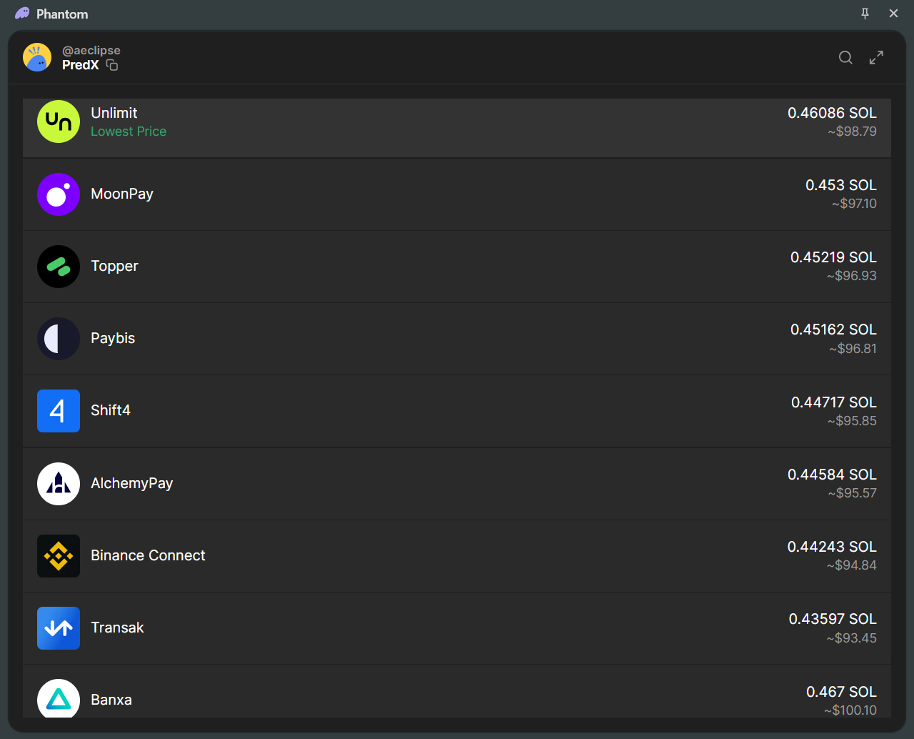This screenshot has height=739, width=914.
Task: Click the Banxa triangle logo
Action: (x=59, y=699)
